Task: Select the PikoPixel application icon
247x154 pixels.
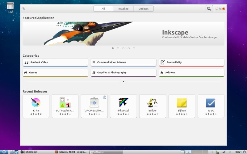Action: pyautogui.click(x=123, y=102)
